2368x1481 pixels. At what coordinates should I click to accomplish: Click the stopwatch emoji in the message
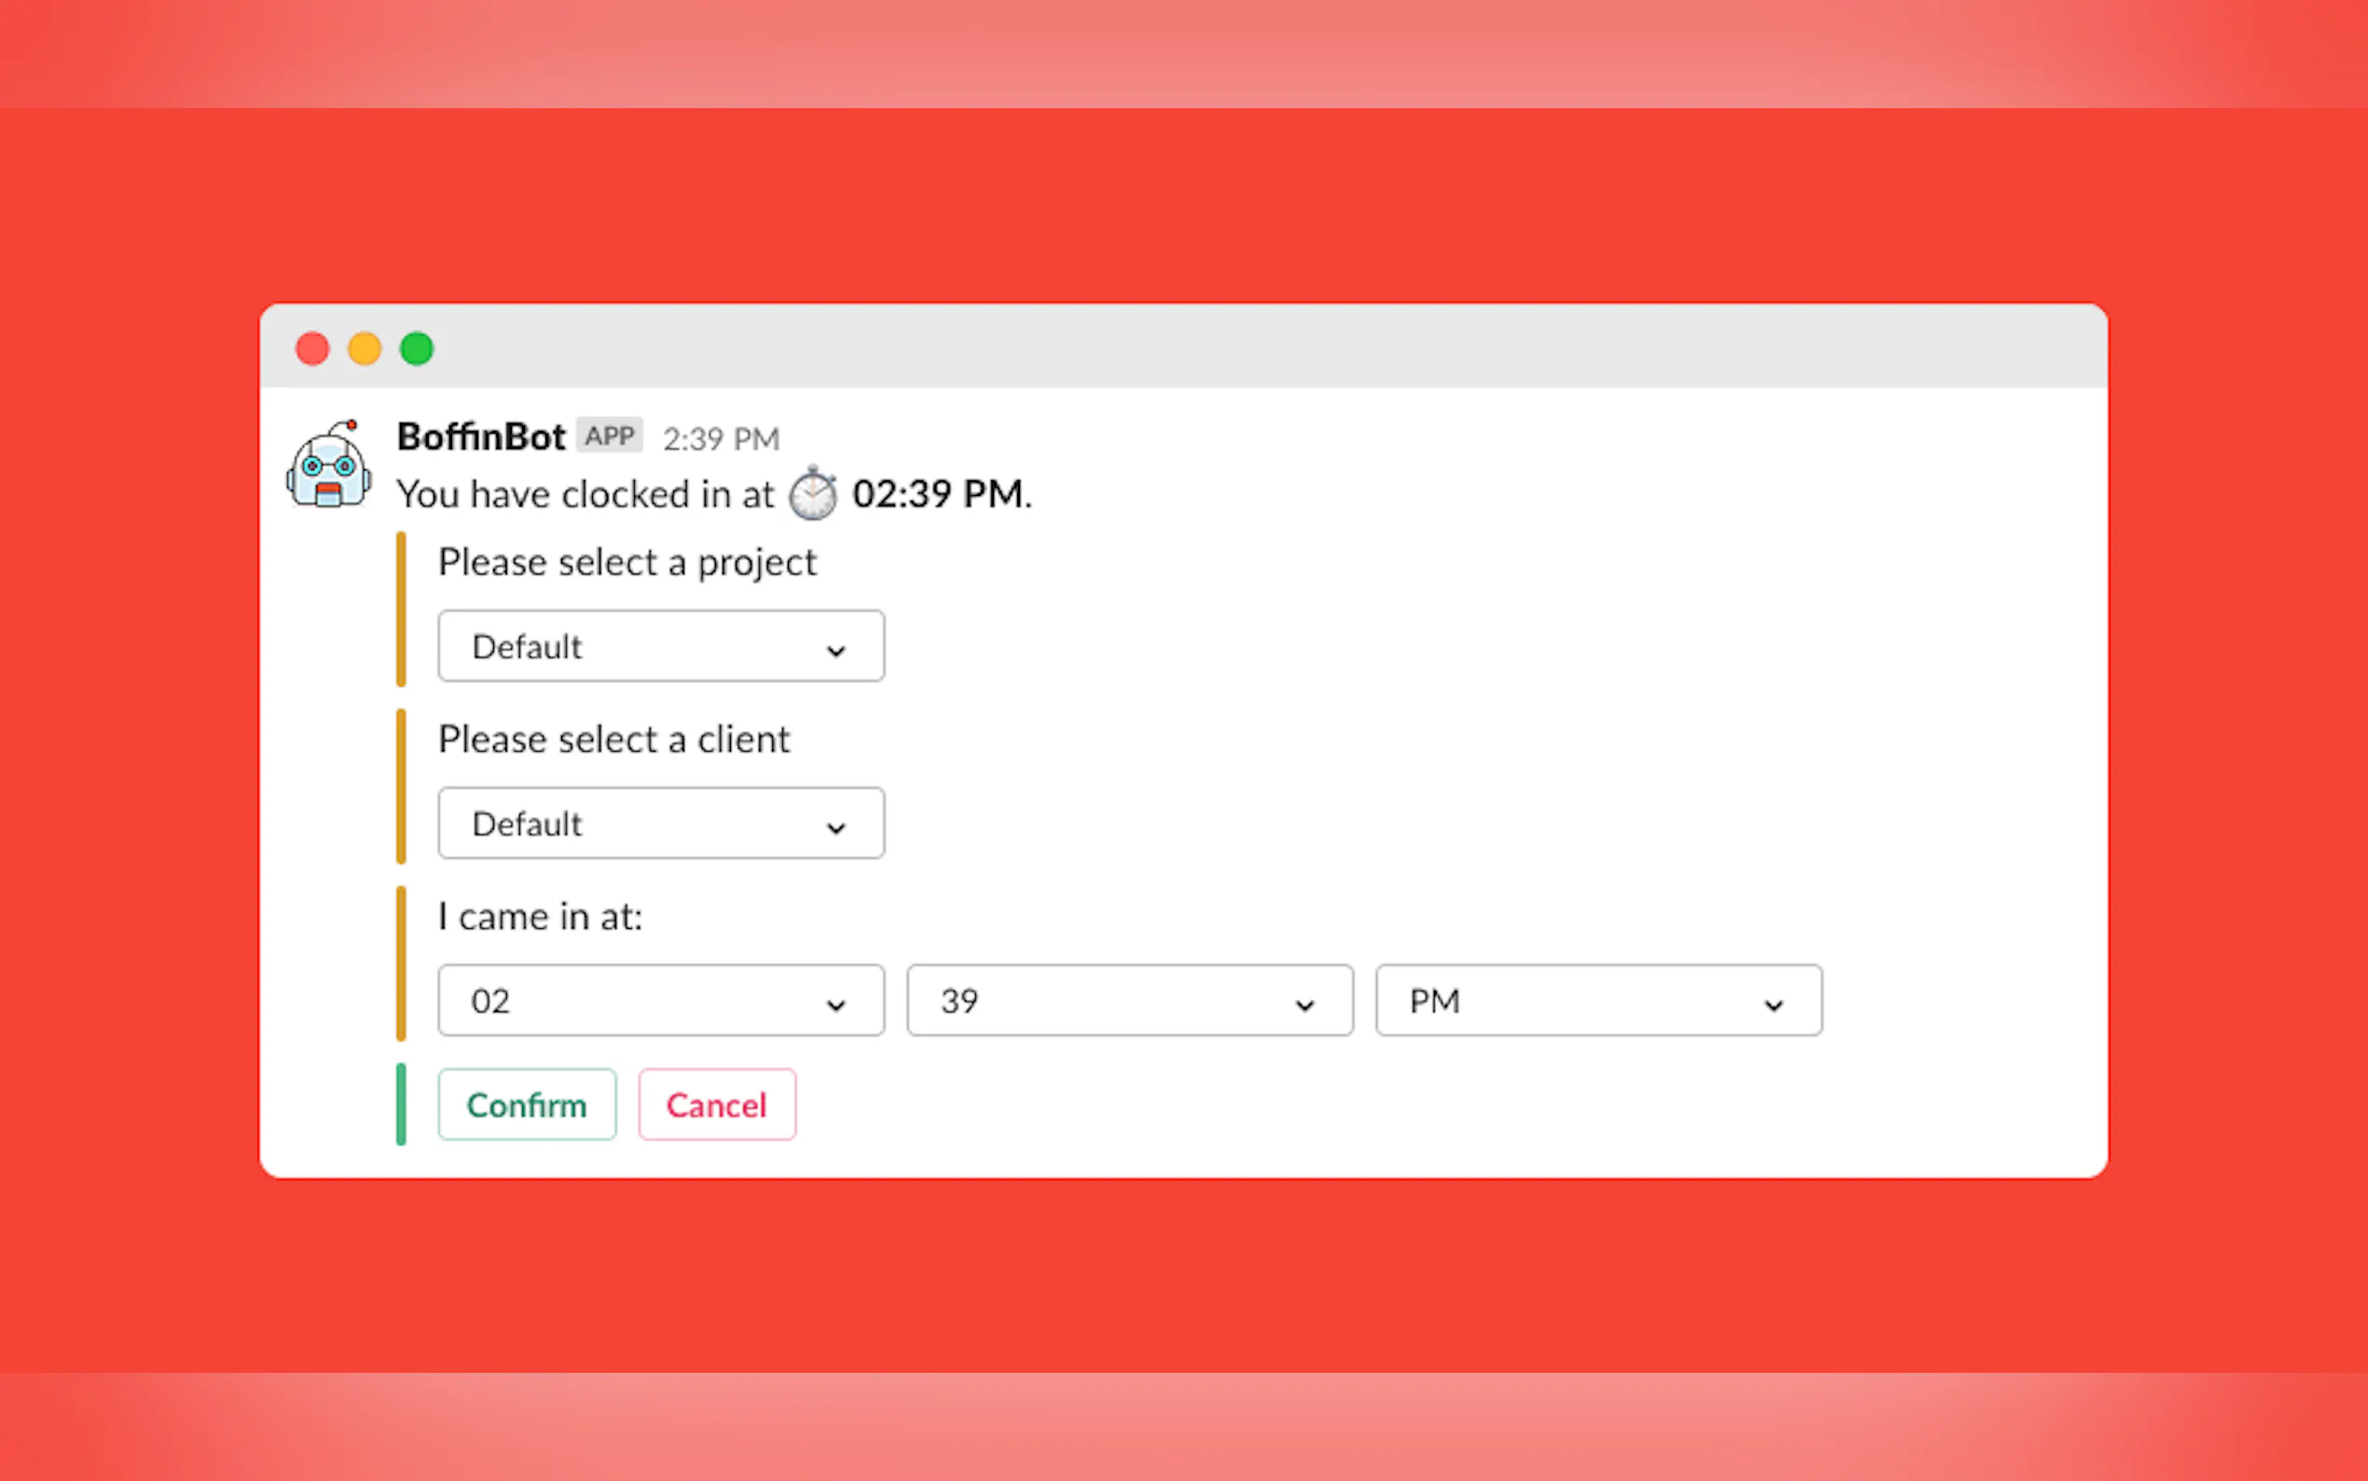click(x=813, y=493)
